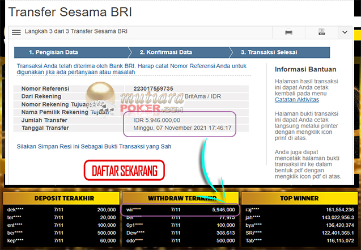Click deposit row dek**** 200,000
This screenshot has height=250, width=361.
(x=61, y=210)
